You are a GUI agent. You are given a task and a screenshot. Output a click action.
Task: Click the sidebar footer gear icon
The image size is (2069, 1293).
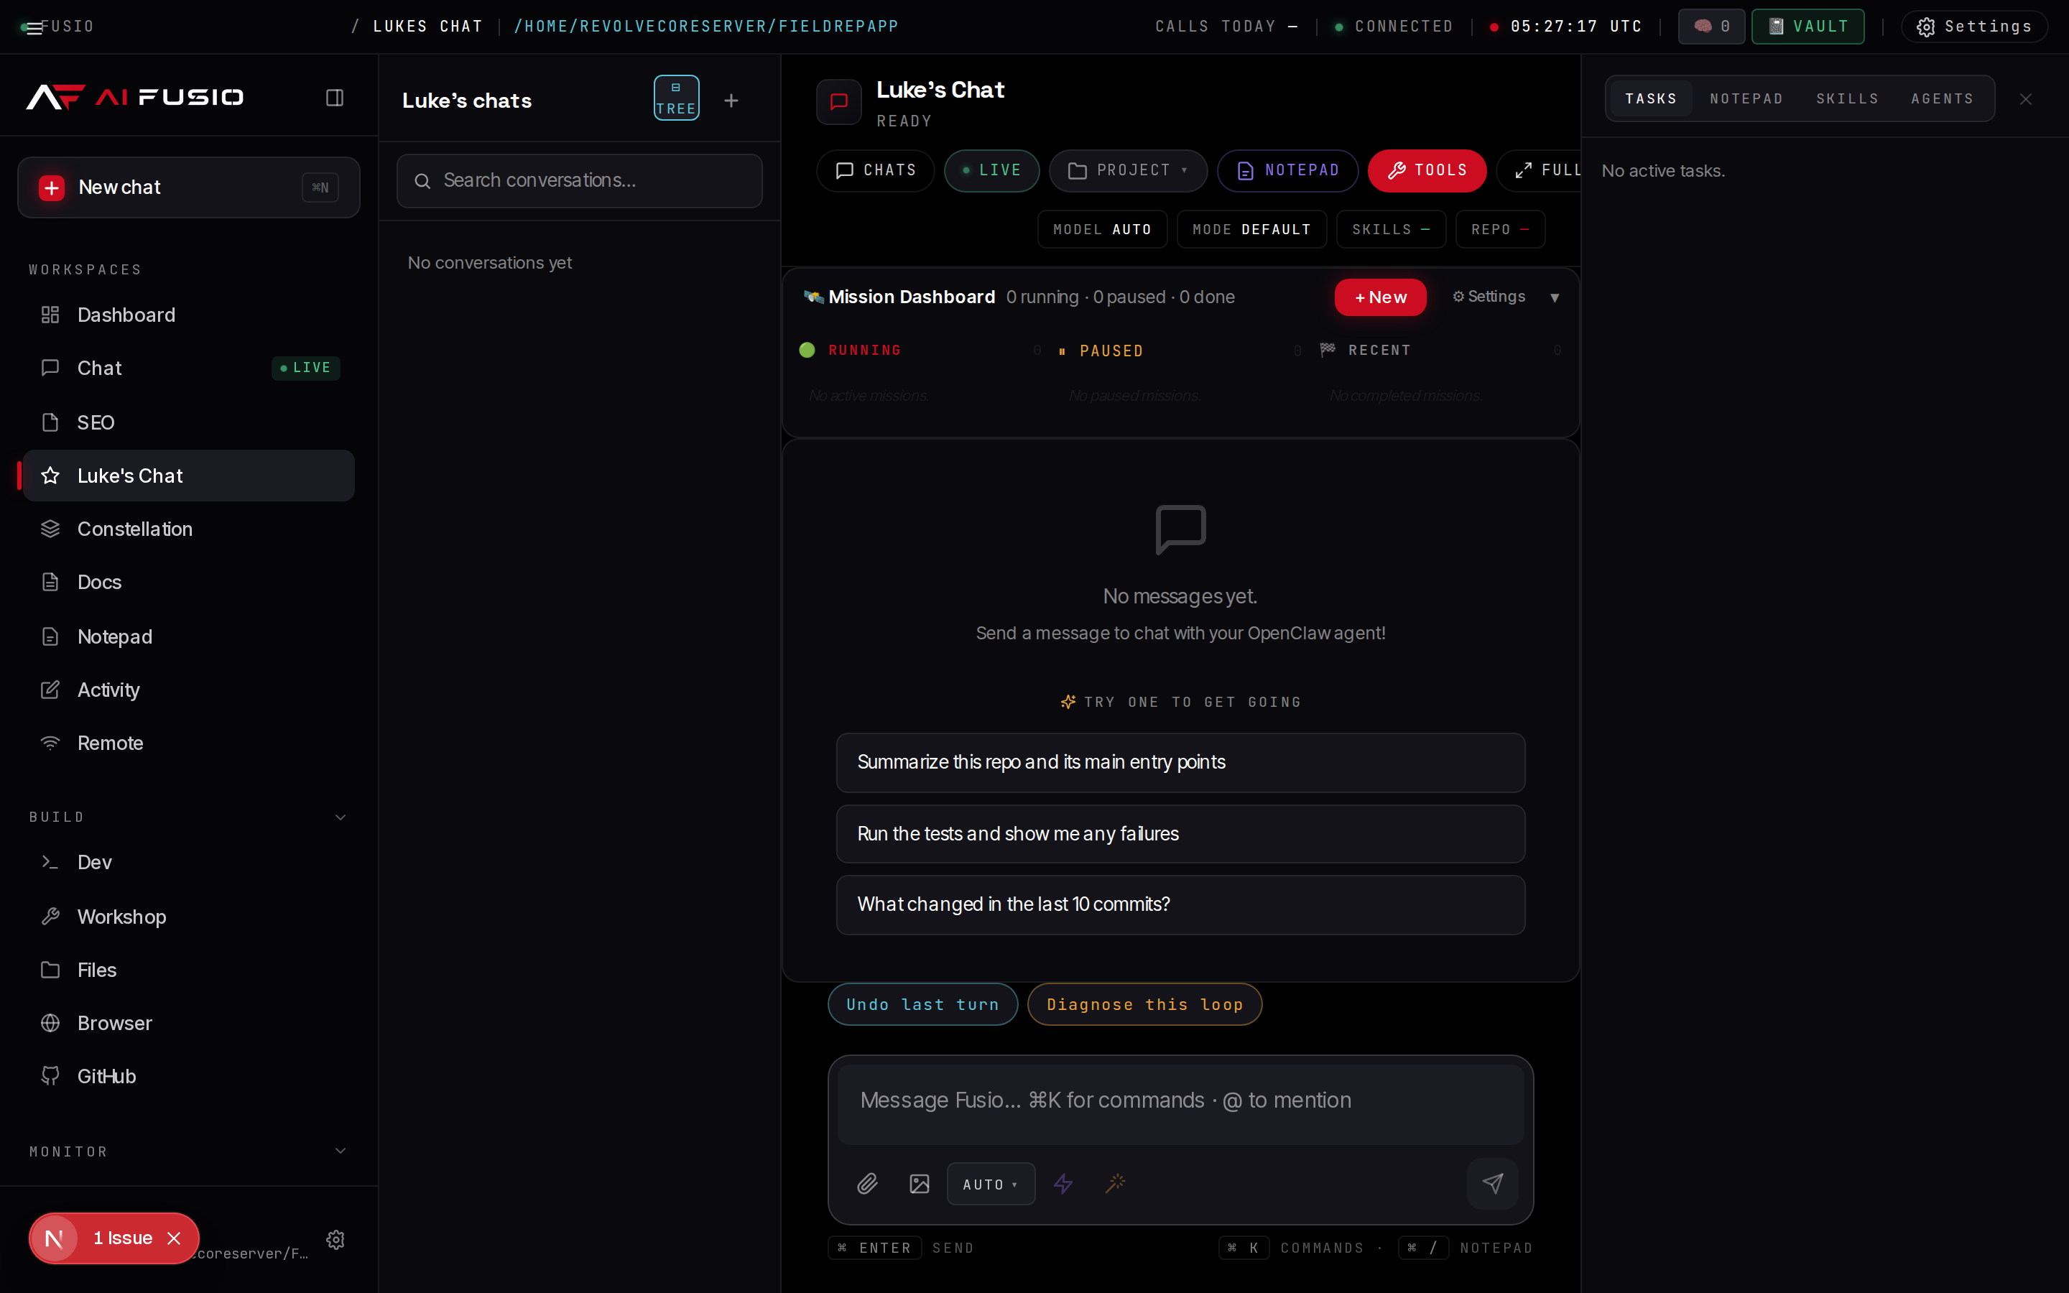[x=335, y=1239]
